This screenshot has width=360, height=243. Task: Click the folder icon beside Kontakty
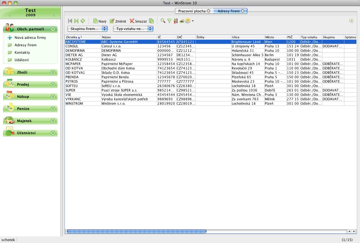pyautogui.click(x=10, y=53)
